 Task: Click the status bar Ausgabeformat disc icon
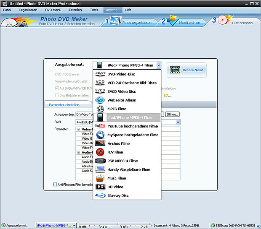(3, 225)
